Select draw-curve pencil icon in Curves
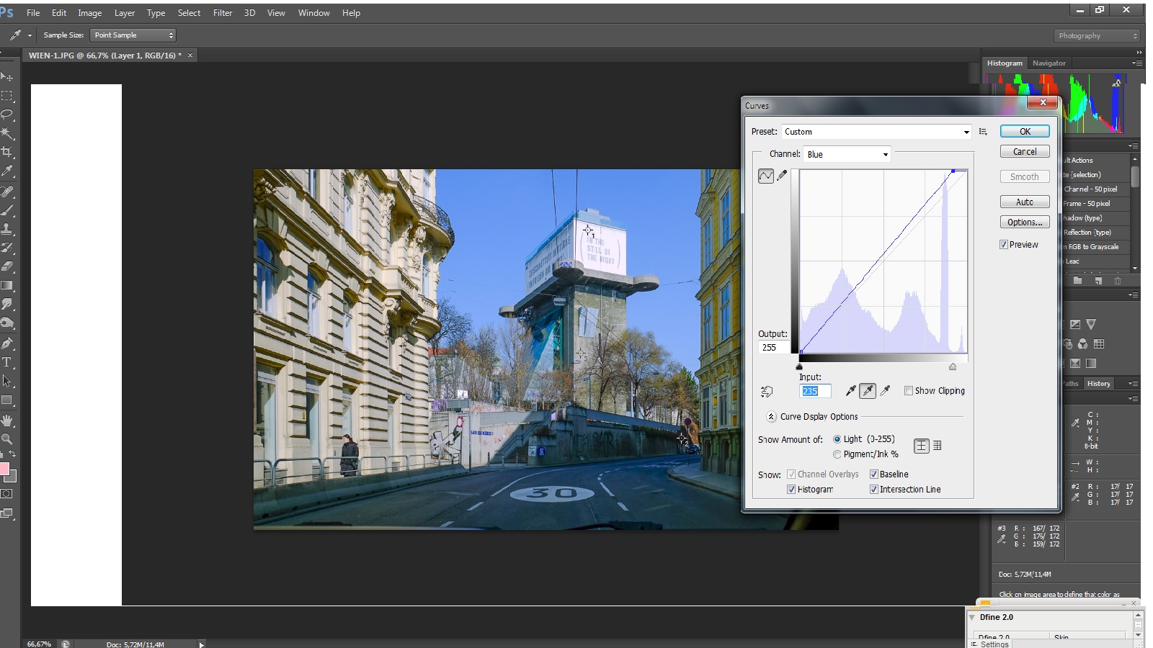Viewport: 1153px width, 648px height. [782, 176]
